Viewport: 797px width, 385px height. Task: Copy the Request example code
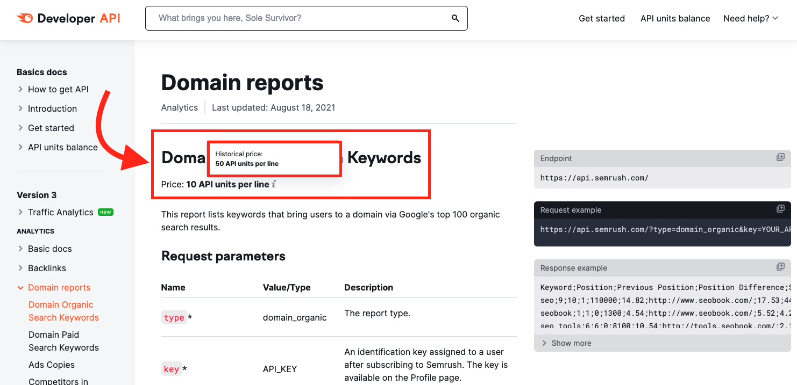(780, 209)
